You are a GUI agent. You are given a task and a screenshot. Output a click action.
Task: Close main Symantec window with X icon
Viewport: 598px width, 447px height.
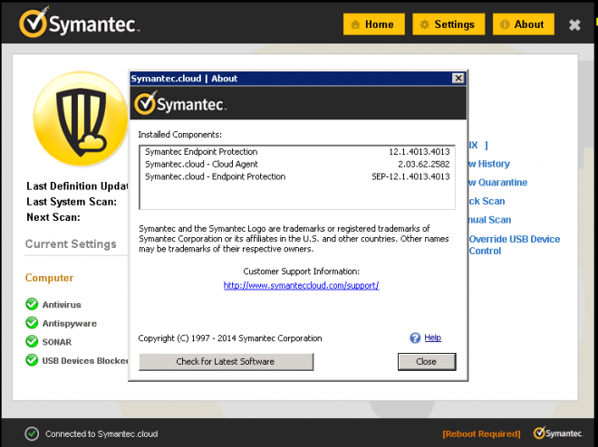574,25
